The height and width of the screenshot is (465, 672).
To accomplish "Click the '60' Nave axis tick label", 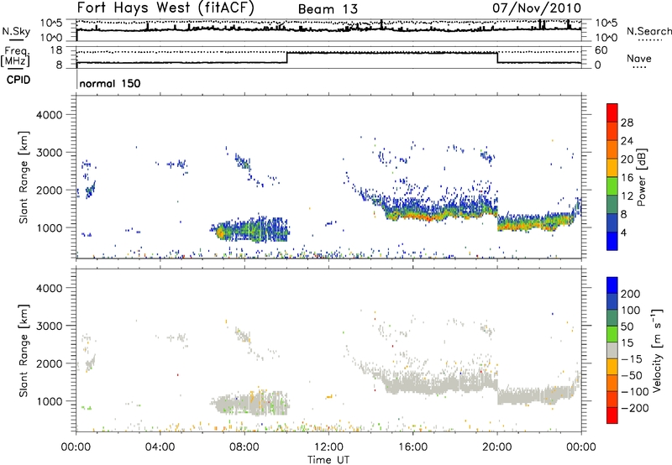I will [x=601, y=50].
